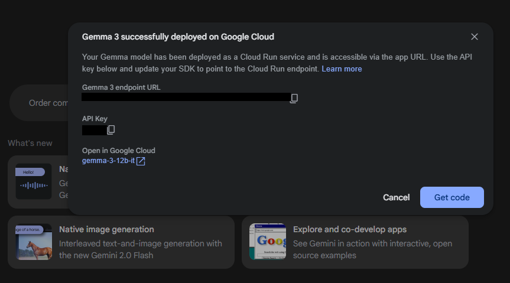Click See Gemini in action description
Image resolution: width=510 pixels, height=283 pixels.
point(372,249)
